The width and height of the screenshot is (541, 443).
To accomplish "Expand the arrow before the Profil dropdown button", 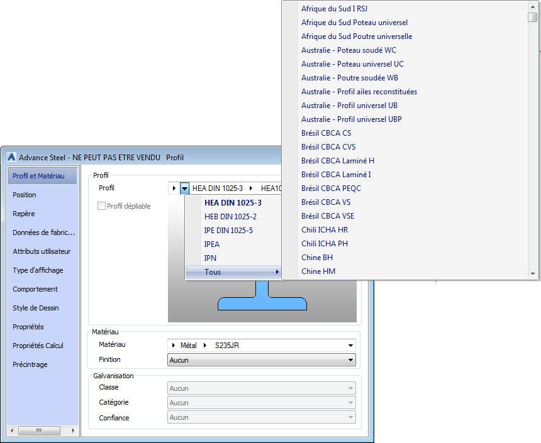I will pos(174,189).
